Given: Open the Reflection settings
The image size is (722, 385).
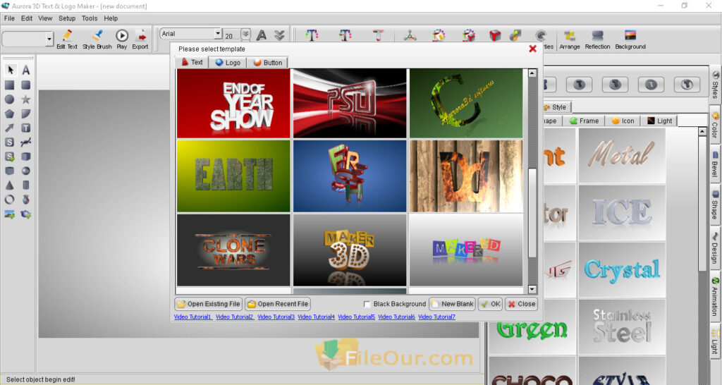Looking at the screenshot, I should click(597, 39).
